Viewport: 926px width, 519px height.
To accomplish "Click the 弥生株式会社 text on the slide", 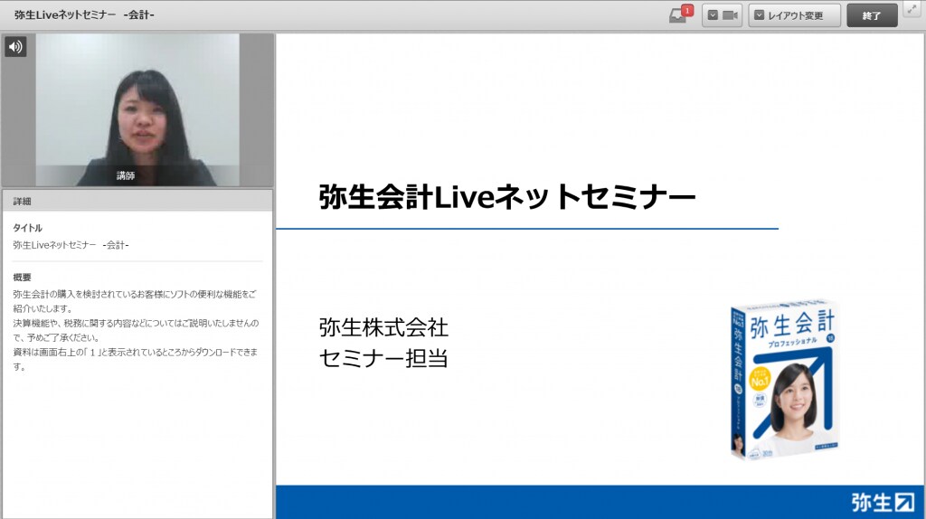I will click(383, 327).
